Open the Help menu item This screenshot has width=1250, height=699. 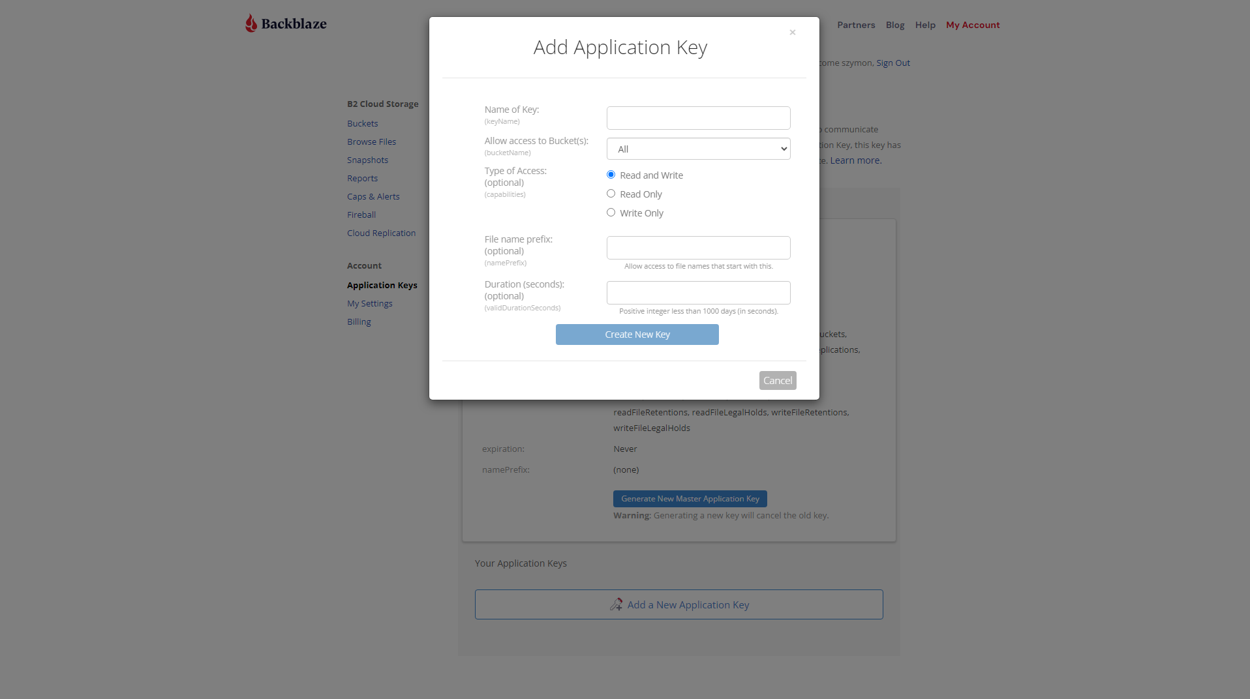pyautogui.click(x=924, y=25)
